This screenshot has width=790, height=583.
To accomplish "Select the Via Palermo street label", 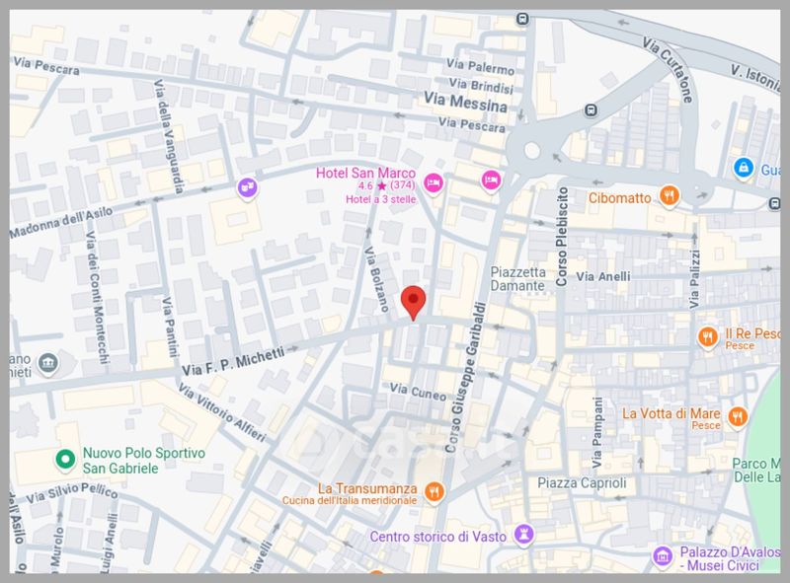I will click(x=480, y=65).
